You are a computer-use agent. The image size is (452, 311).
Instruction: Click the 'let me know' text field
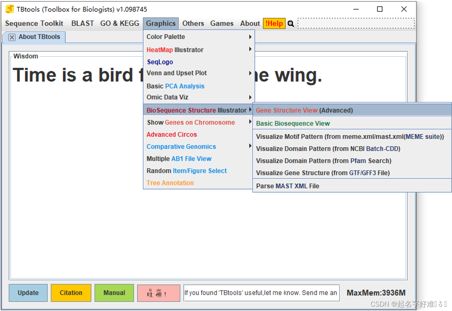click(x=262, y=293)
